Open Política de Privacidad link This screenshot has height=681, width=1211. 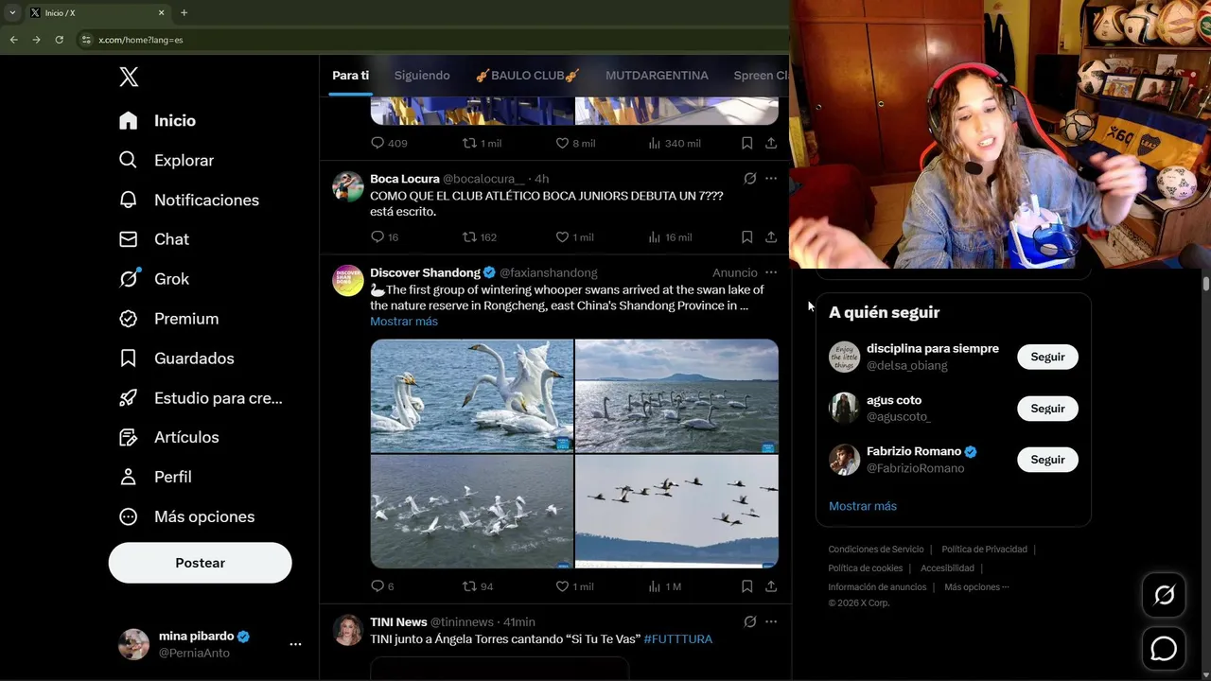tap(984, 550)
